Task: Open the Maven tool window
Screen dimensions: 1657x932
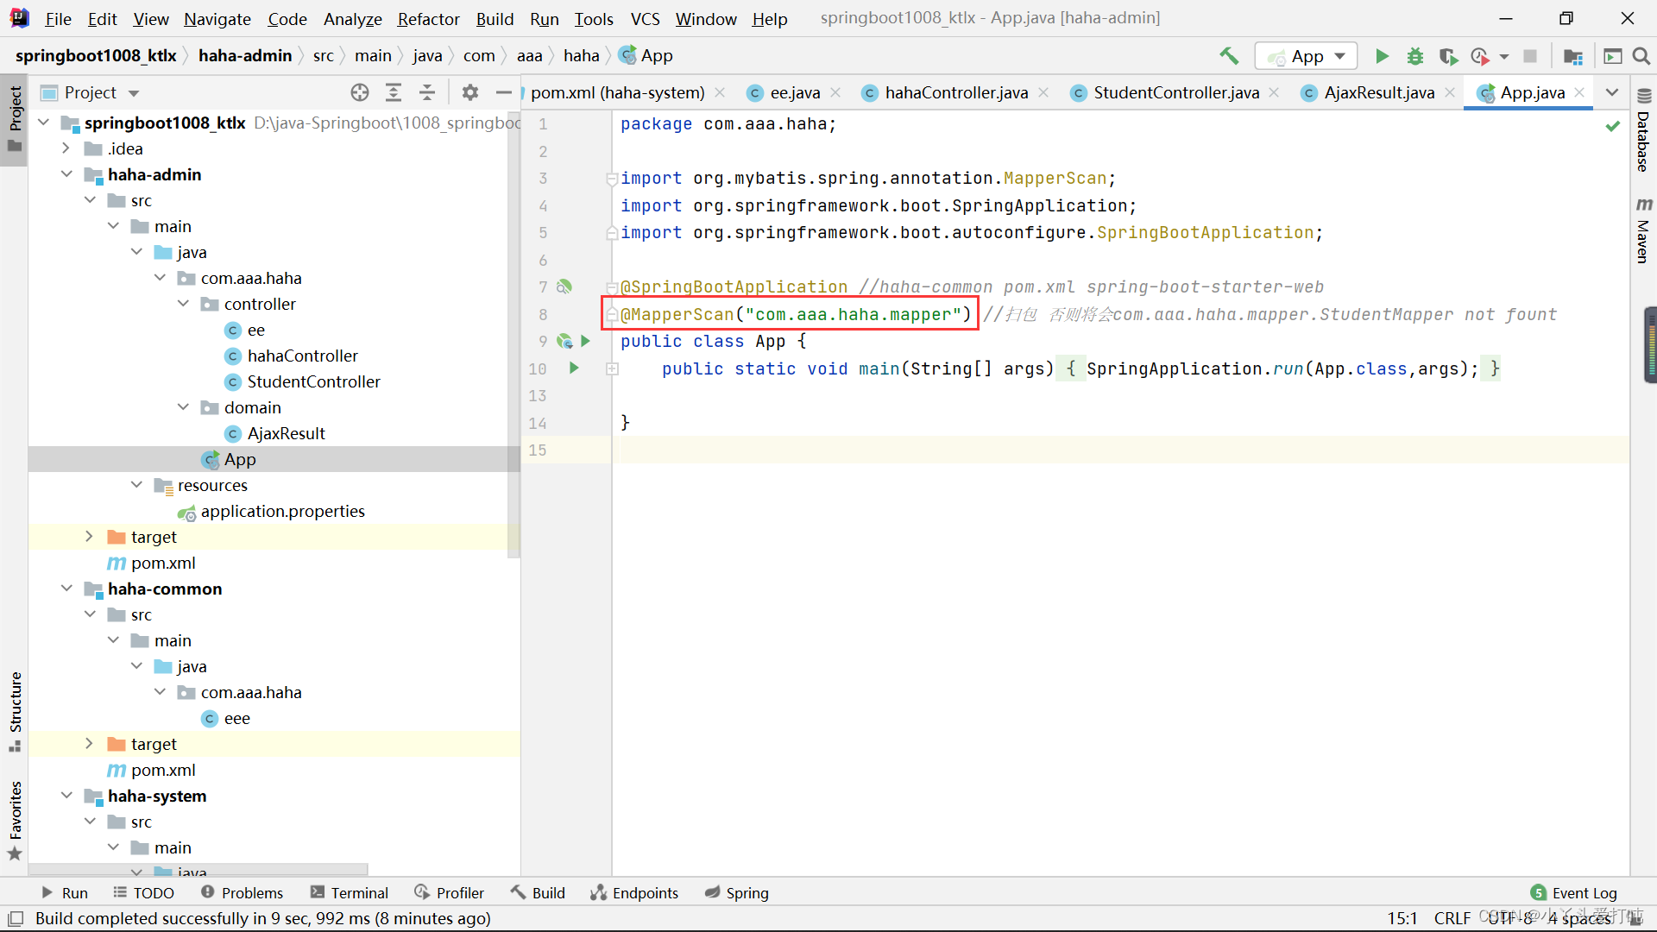Action: (1643, 230)
